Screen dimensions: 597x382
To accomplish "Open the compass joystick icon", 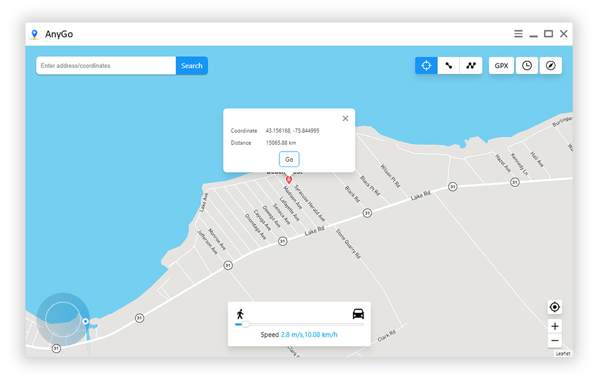I will click(550, 65).
